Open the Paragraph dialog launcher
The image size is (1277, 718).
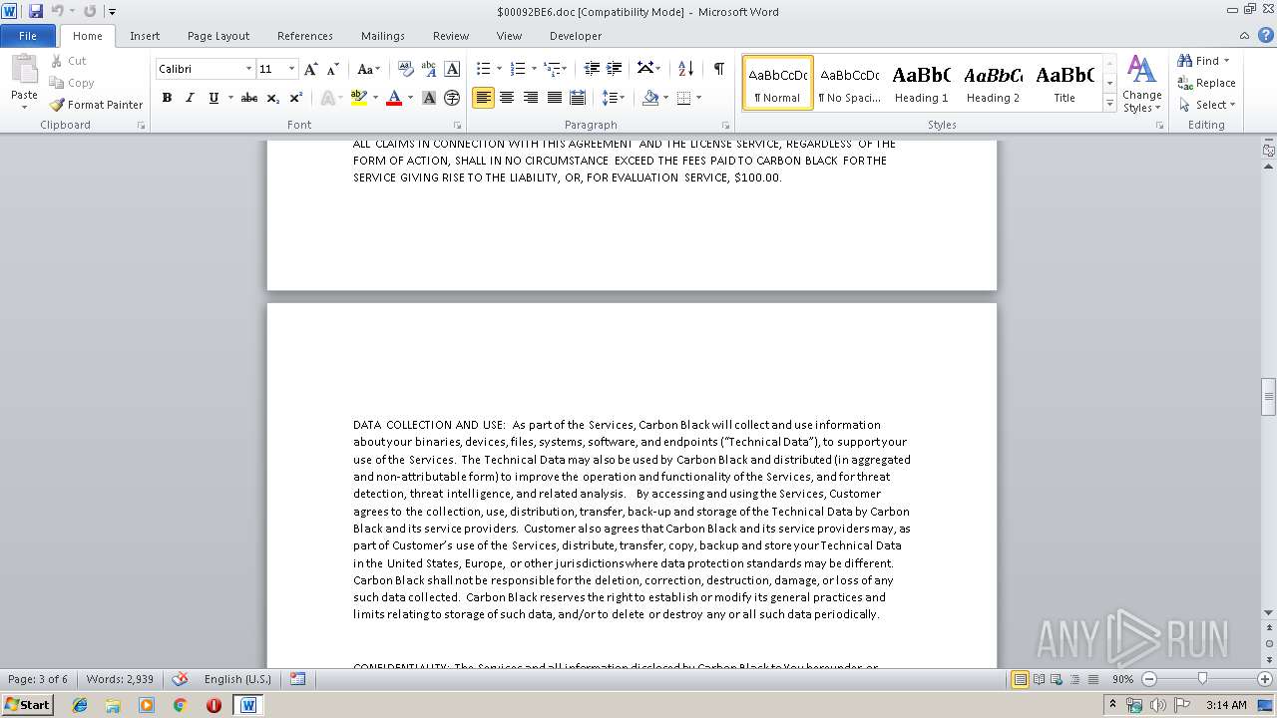725,126
